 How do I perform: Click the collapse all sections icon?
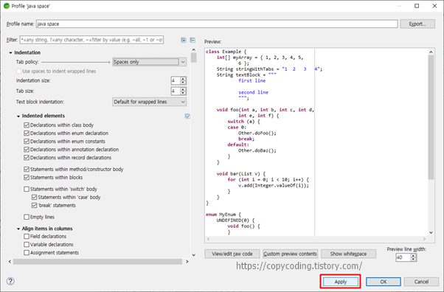pos(192,40)
